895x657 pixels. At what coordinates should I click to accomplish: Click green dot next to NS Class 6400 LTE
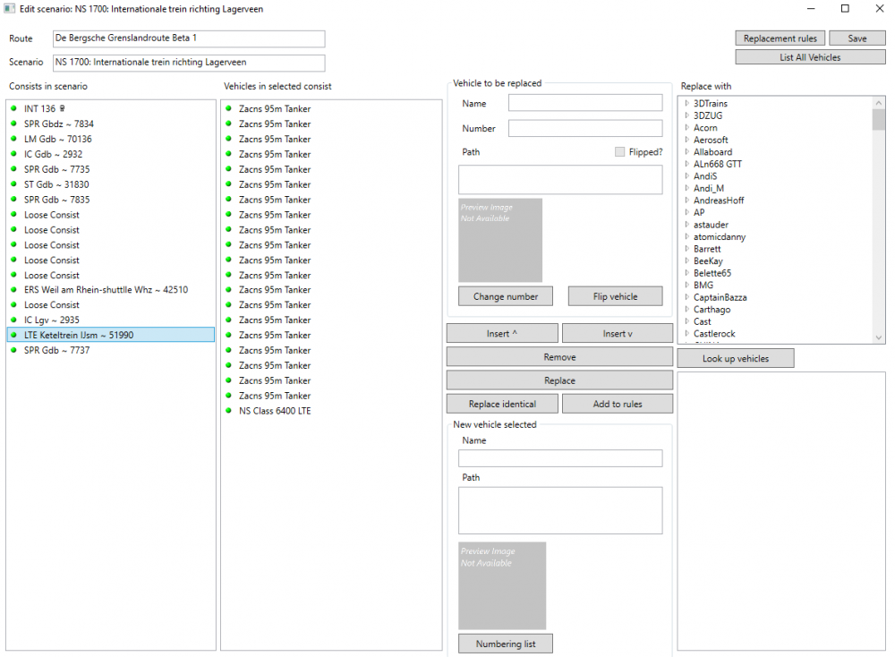point(229,411)
